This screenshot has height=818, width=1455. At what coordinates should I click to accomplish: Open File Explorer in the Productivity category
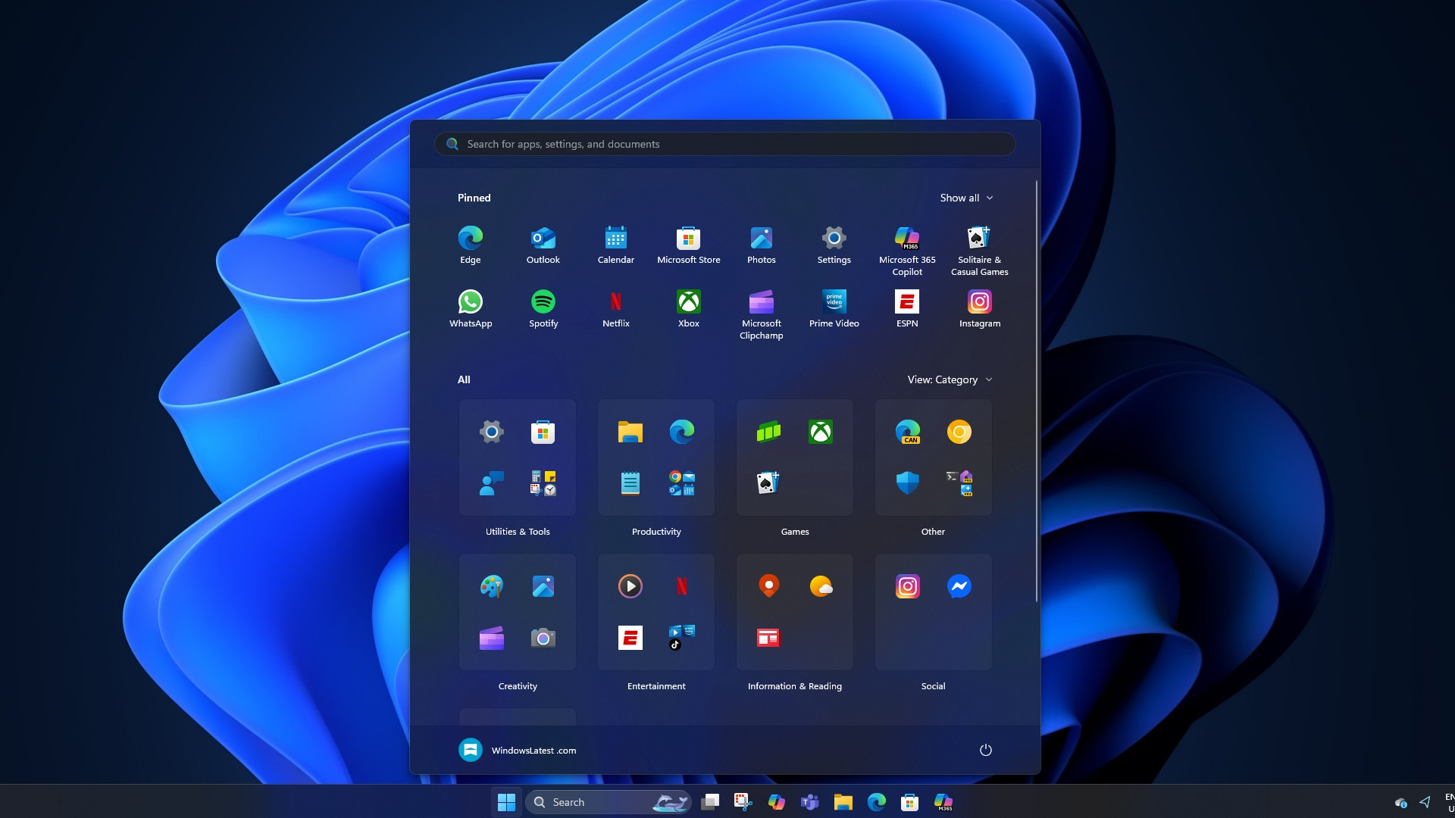point(630,432)
